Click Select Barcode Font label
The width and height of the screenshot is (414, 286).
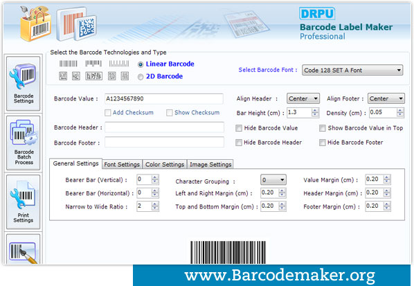268,70
